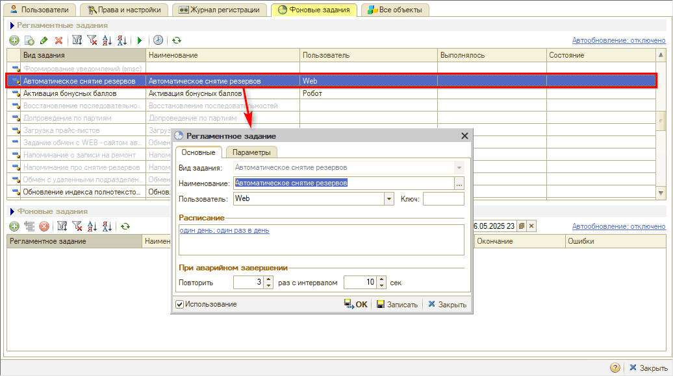Refresh background jobs list
The height and width of the screenshot is (376, 673).
point(125,226)
